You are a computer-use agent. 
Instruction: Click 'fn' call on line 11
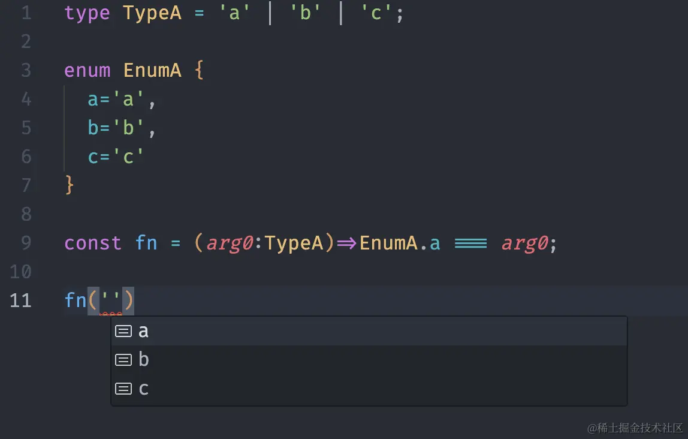tap(76, 300)
